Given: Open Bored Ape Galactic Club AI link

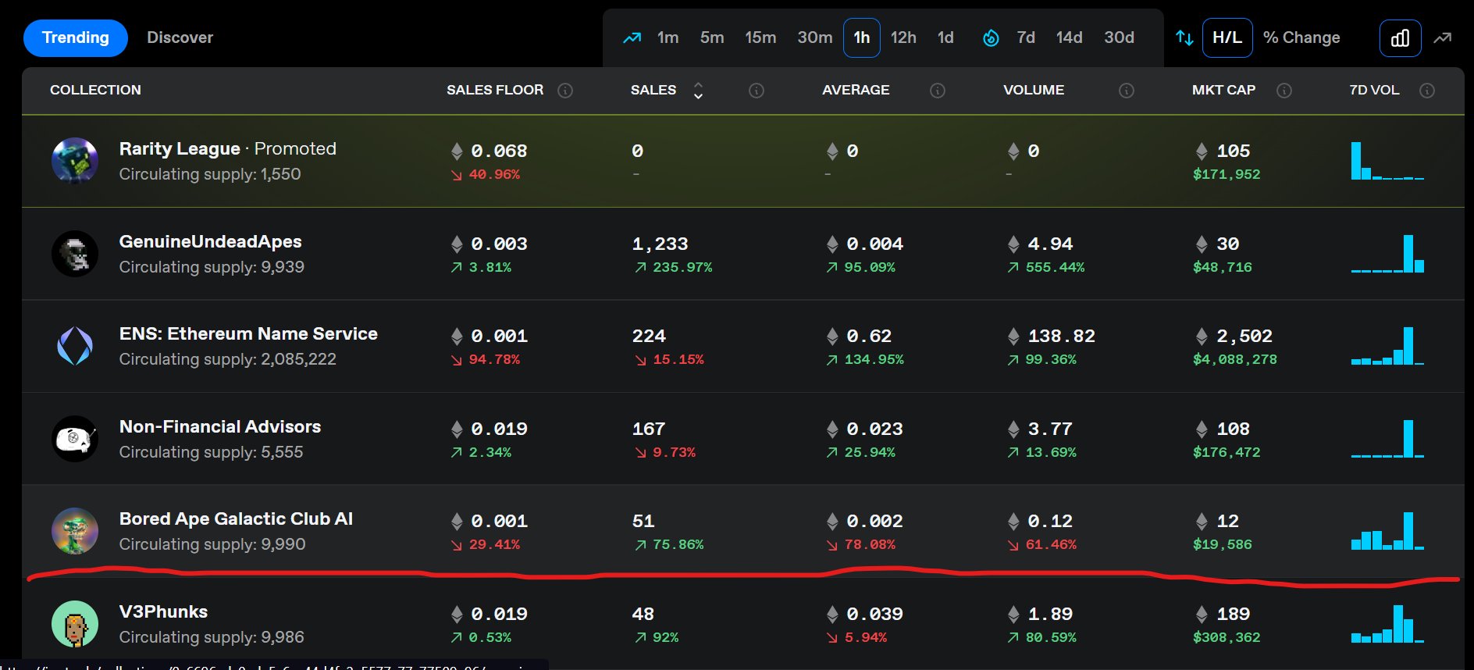Looking at the screenshot, I should pos(236,519).
